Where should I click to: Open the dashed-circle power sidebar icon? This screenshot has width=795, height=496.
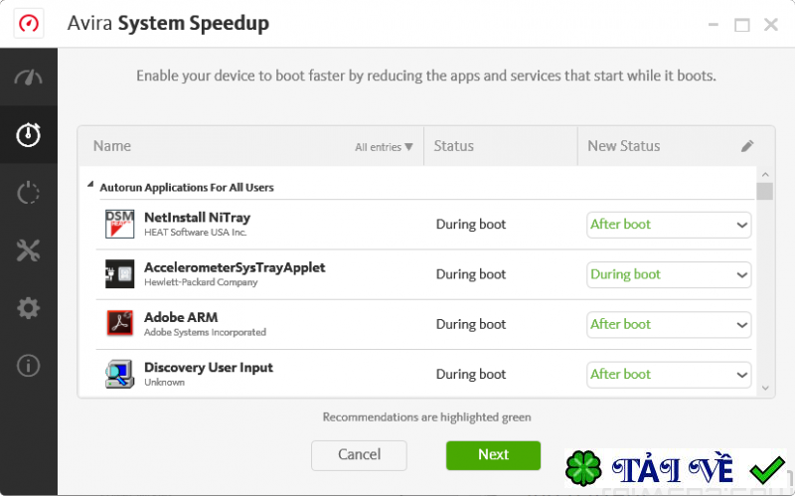point(28,193)
